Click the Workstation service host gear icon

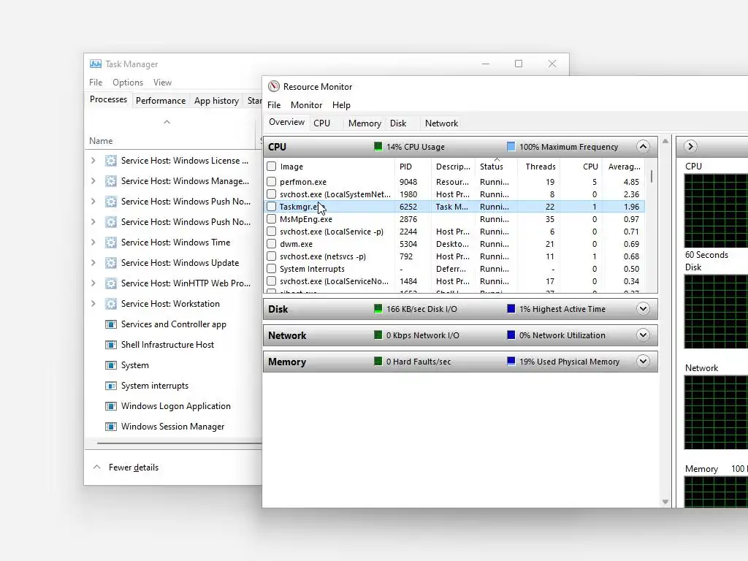coord(111,304)
